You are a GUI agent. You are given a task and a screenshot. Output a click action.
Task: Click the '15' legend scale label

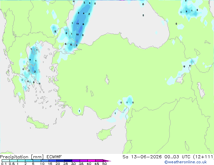click(50, 164)
